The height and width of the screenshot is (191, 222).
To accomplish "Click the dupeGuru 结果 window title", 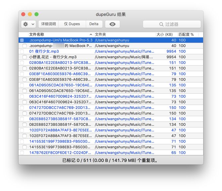I will 111,15.
